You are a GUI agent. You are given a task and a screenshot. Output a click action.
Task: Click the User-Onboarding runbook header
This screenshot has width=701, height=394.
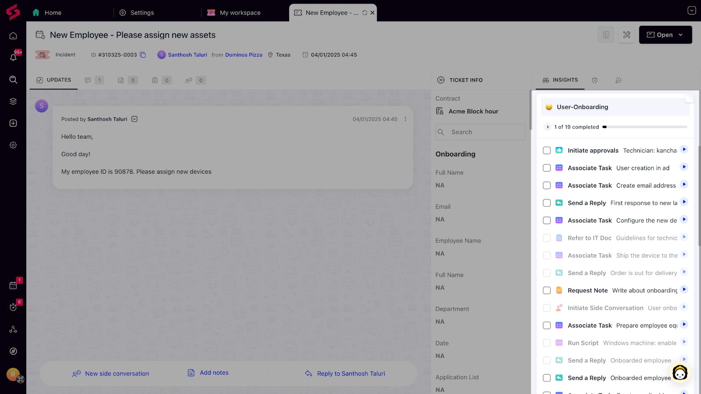pos(615,107)
